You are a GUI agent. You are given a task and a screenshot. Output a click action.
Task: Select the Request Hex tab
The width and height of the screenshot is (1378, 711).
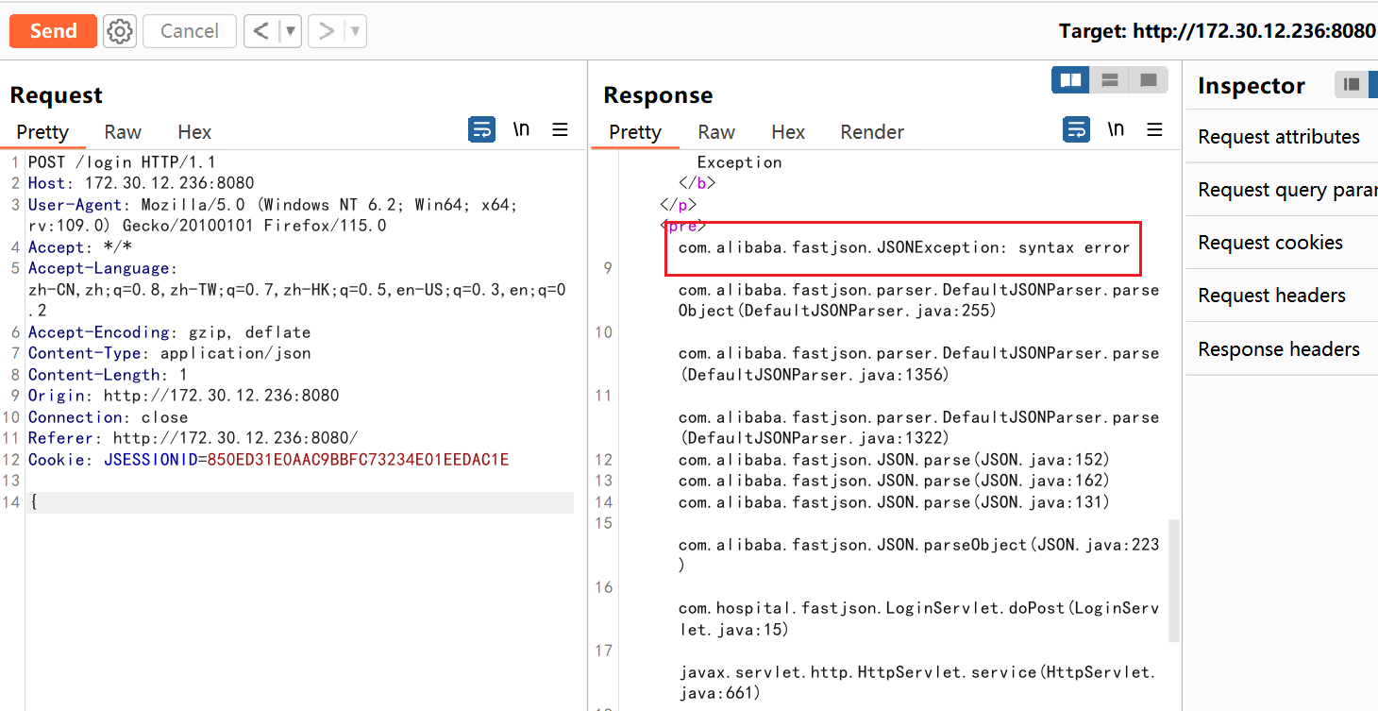click(194, 132)
